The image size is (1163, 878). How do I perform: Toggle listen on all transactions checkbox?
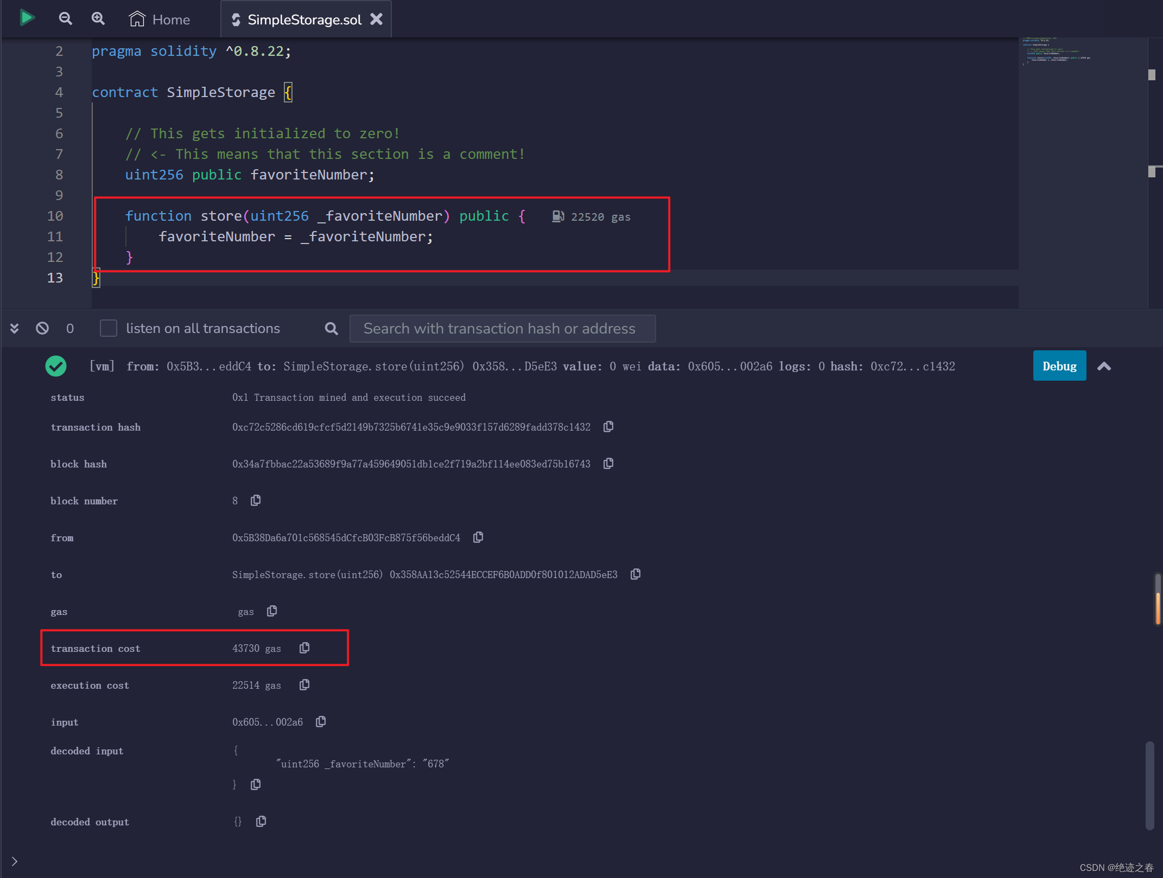click(x=110, y=328)
